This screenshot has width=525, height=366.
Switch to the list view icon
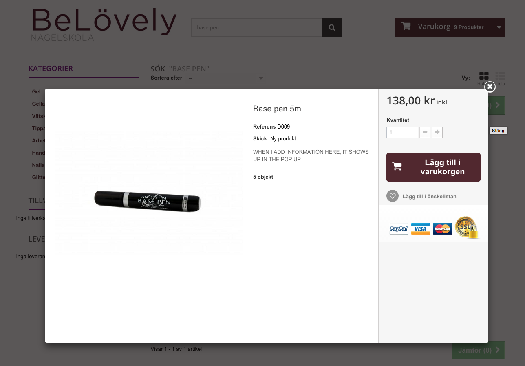[x=500, y=76]
